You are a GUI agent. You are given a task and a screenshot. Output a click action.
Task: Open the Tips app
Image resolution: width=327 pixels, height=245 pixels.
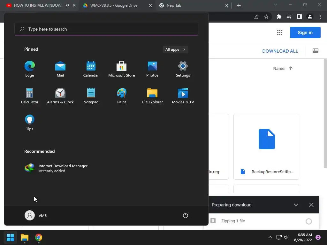(x=30, y=123)
